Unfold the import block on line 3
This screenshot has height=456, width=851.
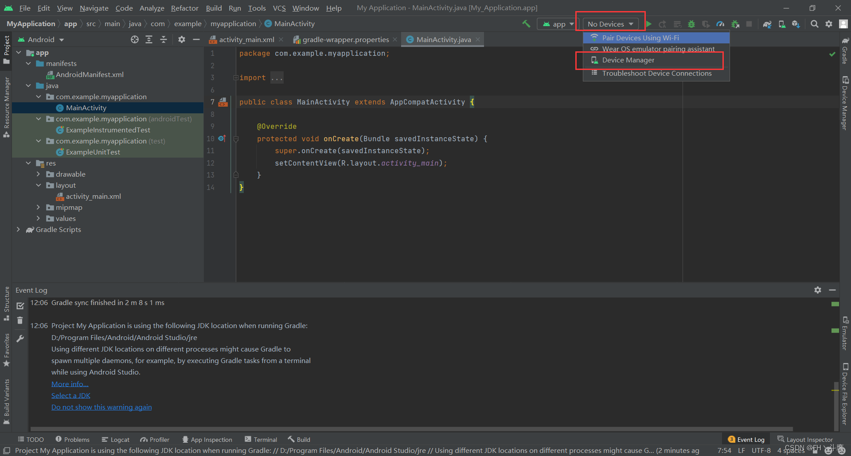click(x=236, y=78)
